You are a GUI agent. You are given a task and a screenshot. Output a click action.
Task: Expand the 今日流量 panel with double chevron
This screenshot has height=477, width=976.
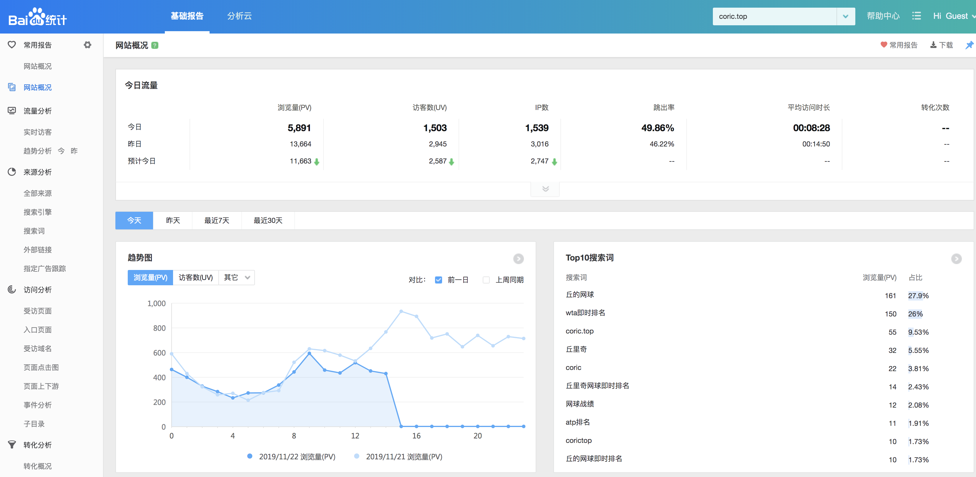coord(545,189)
